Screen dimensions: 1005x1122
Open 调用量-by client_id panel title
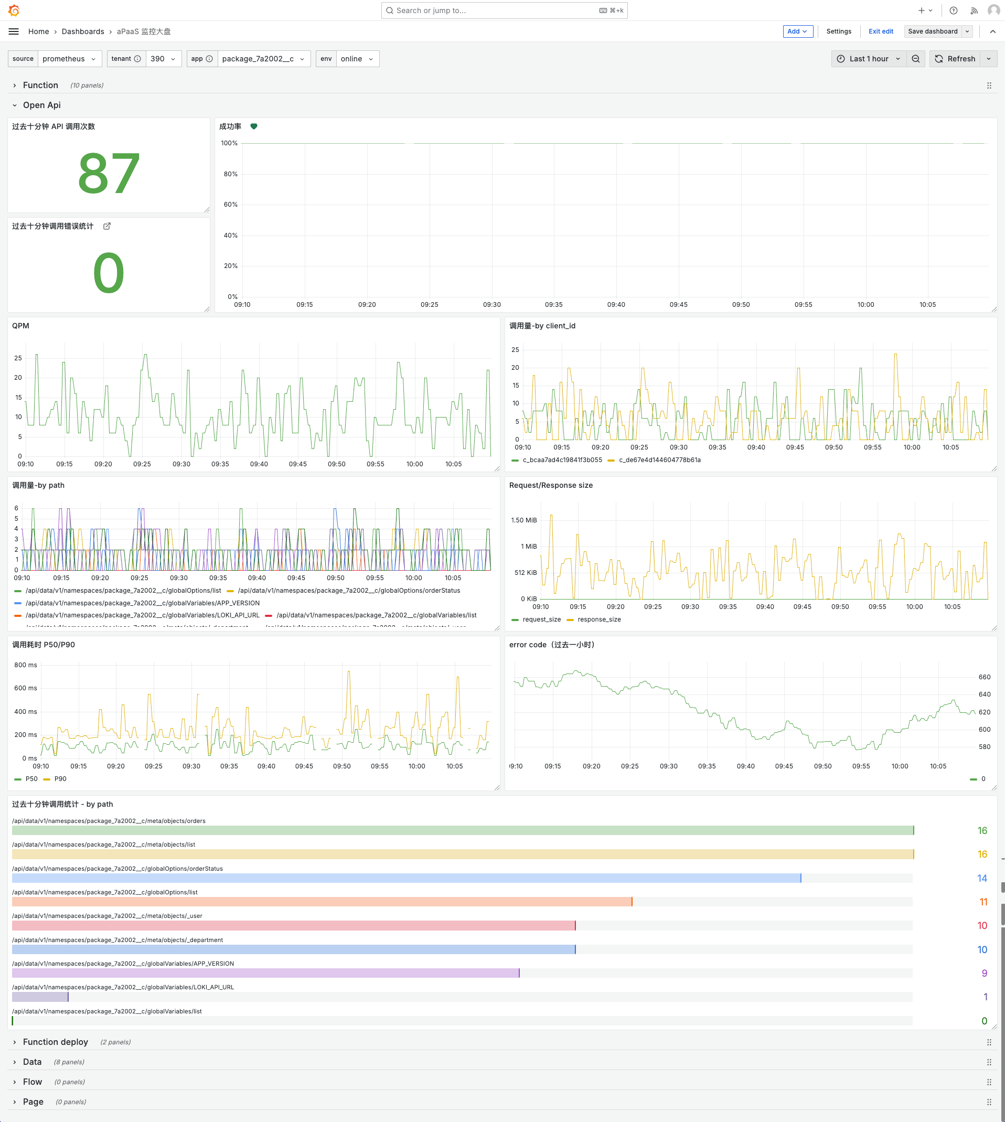click(x=542, y=326)
